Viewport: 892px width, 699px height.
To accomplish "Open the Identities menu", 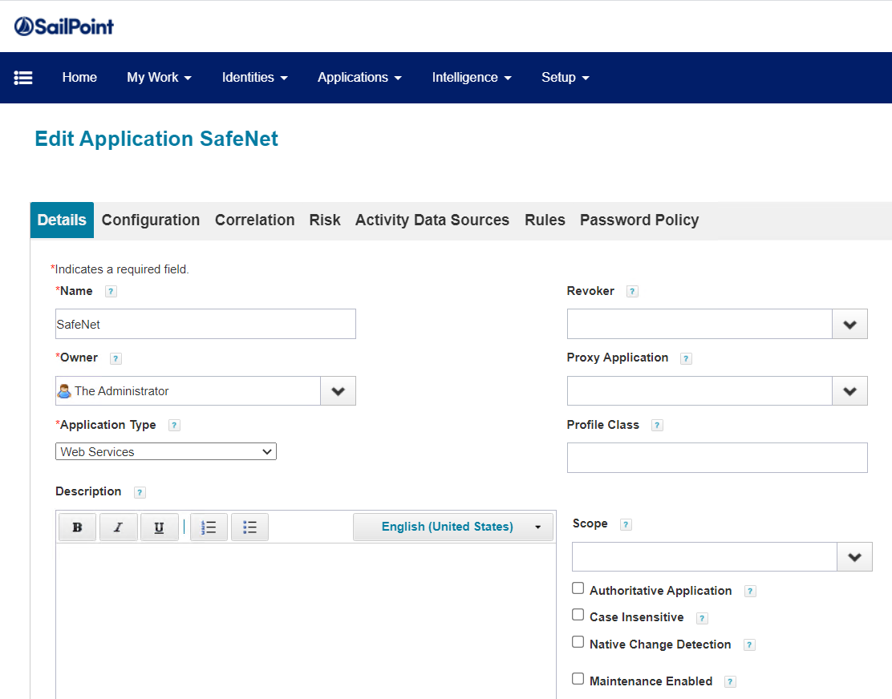I will (255, 77).
